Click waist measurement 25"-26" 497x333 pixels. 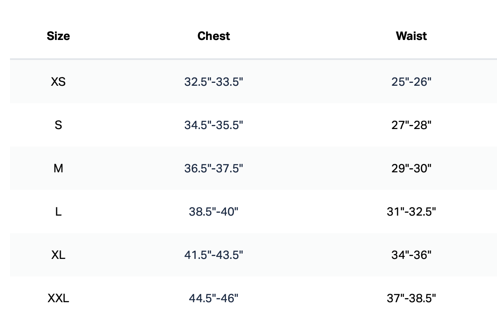(x=411, y=82)
